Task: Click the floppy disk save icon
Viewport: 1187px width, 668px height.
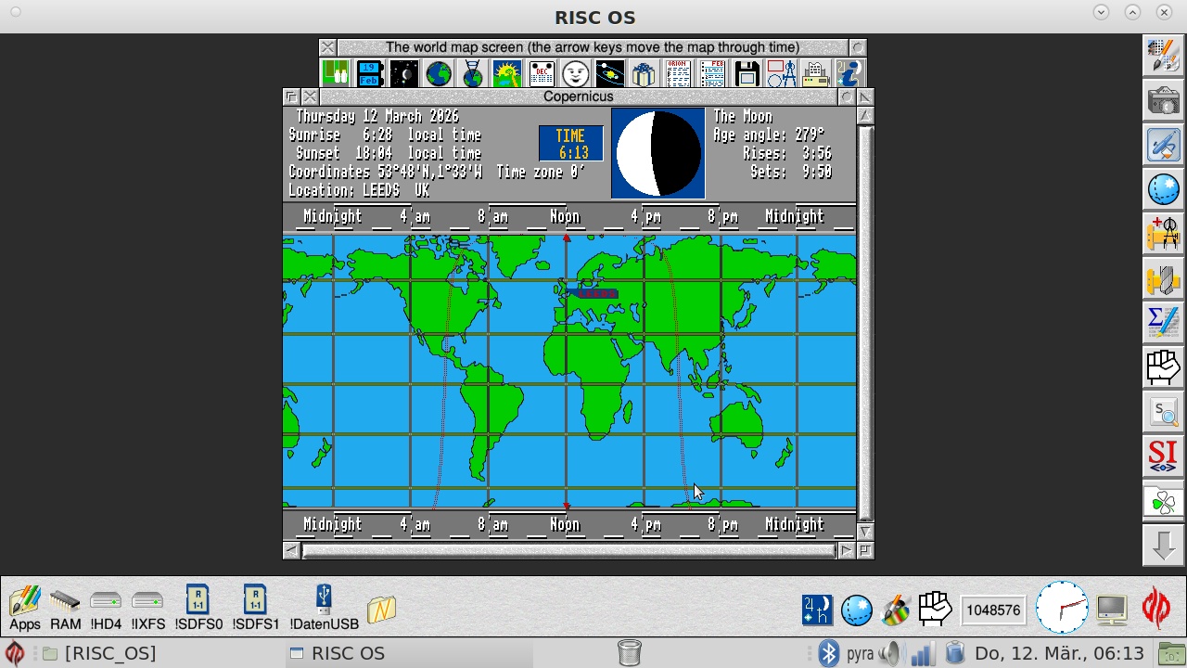Action: coord(747,73)
